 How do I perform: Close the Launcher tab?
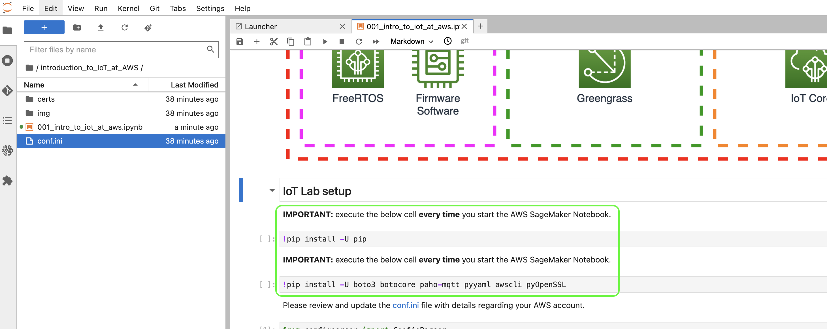[x=342, y=26]
